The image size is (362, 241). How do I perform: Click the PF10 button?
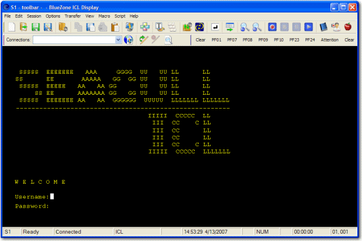pyautogui.click(x=278, y=40)
